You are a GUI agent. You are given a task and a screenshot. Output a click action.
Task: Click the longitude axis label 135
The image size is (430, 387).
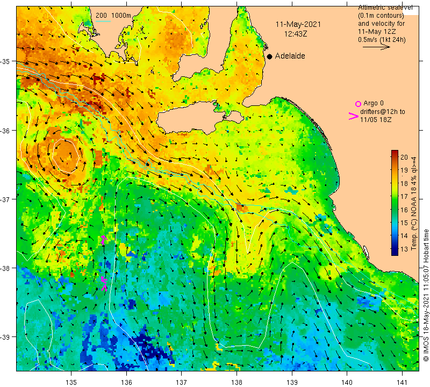[71, 382]
